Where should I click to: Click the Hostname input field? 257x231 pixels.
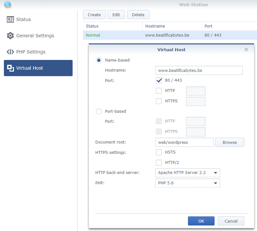[x=199, y=70]
